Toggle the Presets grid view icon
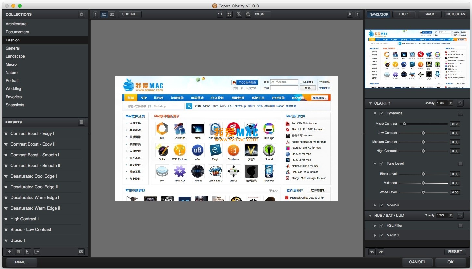 point(82,122)
